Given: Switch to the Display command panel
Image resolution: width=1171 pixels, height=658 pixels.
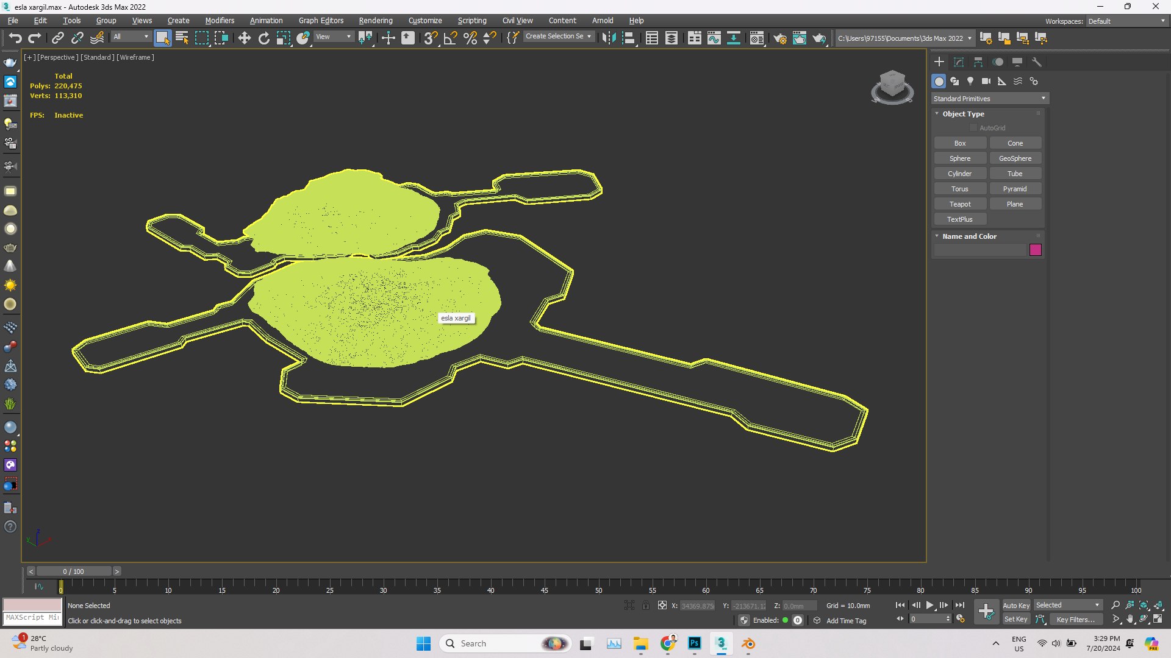Looking at the screenshot, I should coord(1017,62).
